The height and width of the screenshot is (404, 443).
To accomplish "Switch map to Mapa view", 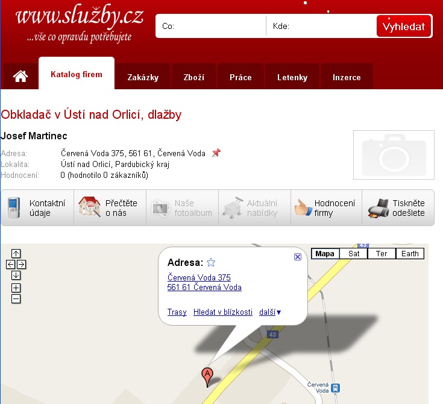I will point(325,254).
